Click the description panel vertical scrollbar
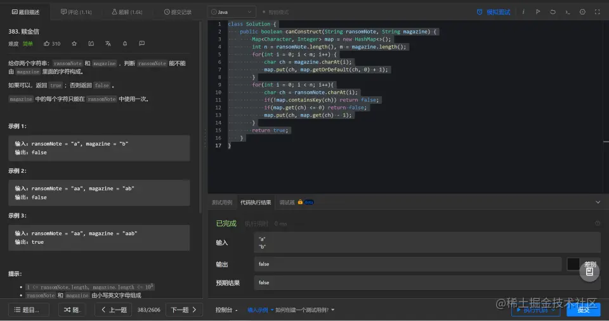609x321 pixels. [200, 116]
